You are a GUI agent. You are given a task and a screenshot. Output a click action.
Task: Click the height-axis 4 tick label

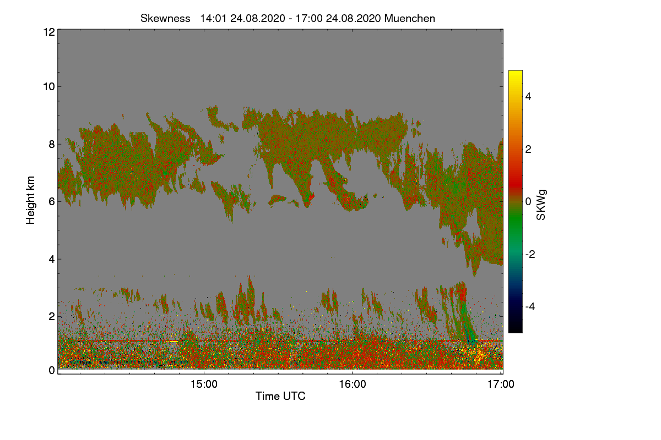tap(51, 259)
